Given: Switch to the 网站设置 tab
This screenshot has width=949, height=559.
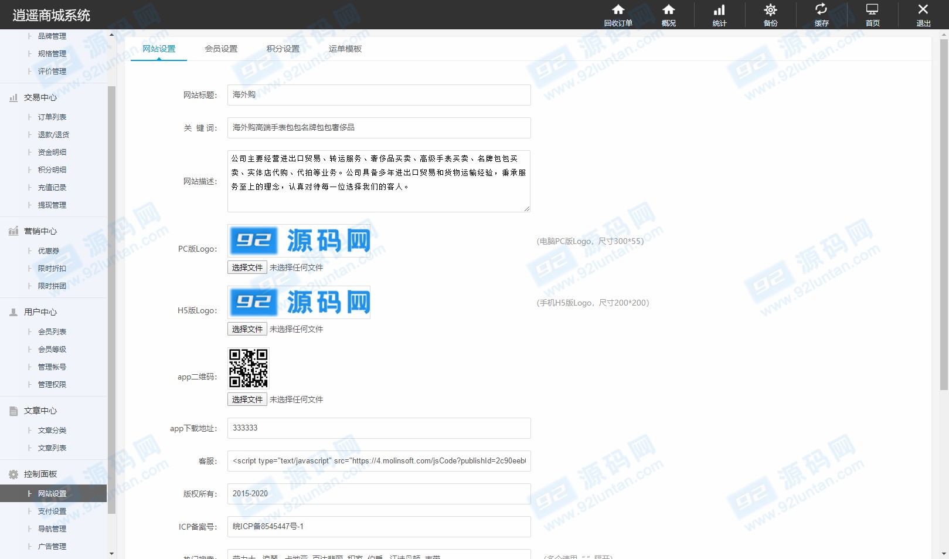Looking at the screenshot, I should tap(159, 49).
